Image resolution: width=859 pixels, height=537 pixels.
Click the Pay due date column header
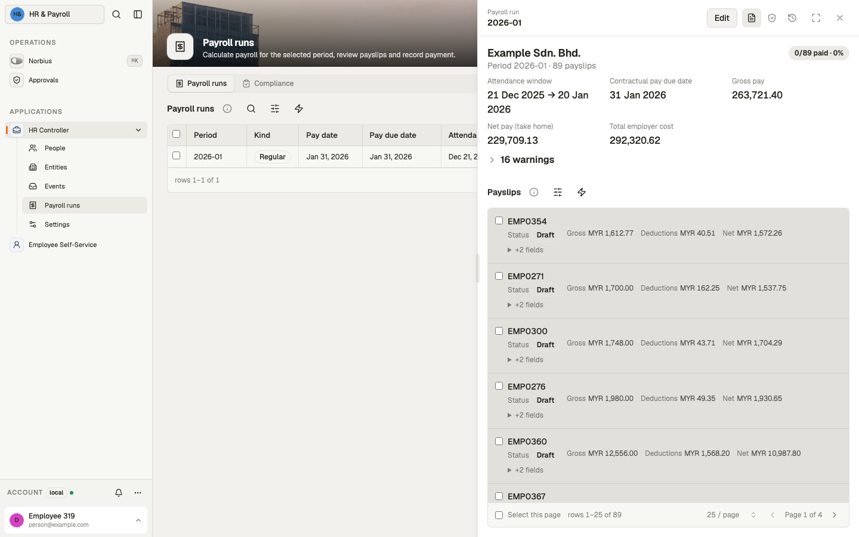pos(401,135)
